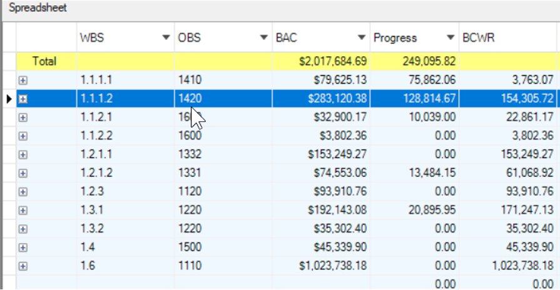This screenshot has height=290, width=560.
Task: Click the OBS cell with value 1332
Action: [x=190, y=154]
